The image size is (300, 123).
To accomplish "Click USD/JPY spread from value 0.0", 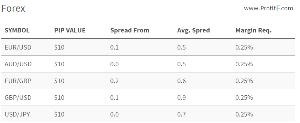I will [x=115, y=114].
